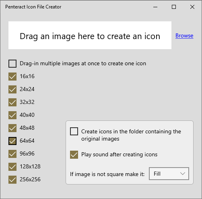The width and height of the screenshot is (202, 199).
Task: Minimize the Penteract Icon File Creator window
Action: [x=155, y=7]
